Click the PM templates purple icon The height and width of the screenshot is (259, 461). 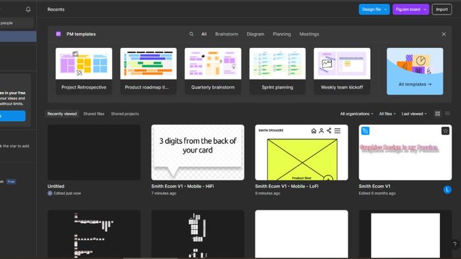point(58,34)
